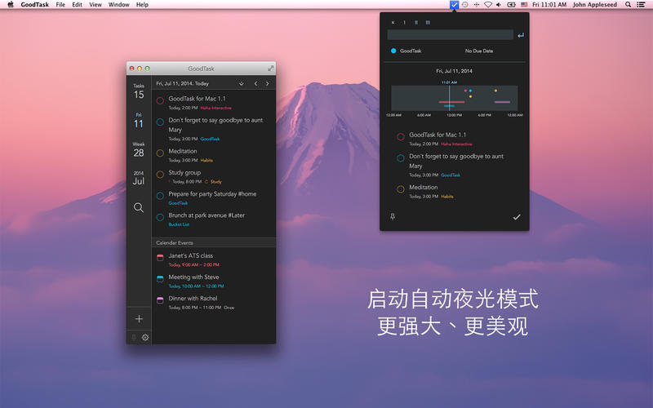Click the red event bar on timeline
The image size is (653, 408).
tap(451, 102)
